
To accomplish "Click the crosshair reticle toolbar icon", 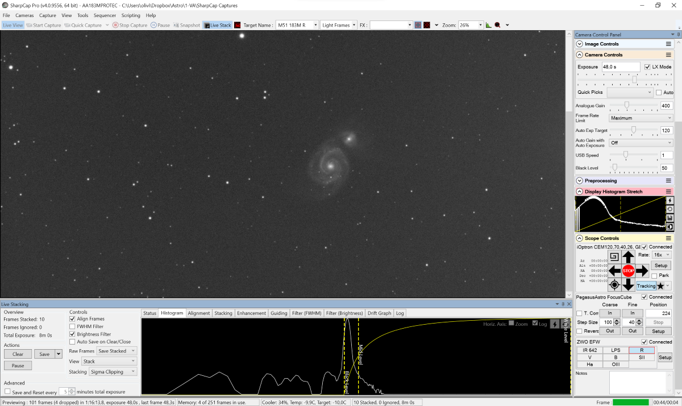I will point(426,25).
